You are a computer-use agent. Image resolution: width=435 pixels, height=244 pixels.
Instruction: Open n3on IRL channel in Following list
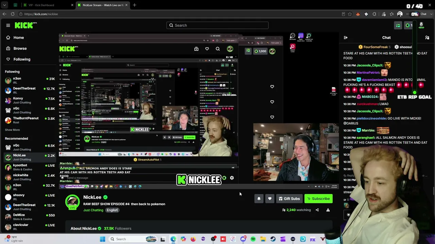30,81
